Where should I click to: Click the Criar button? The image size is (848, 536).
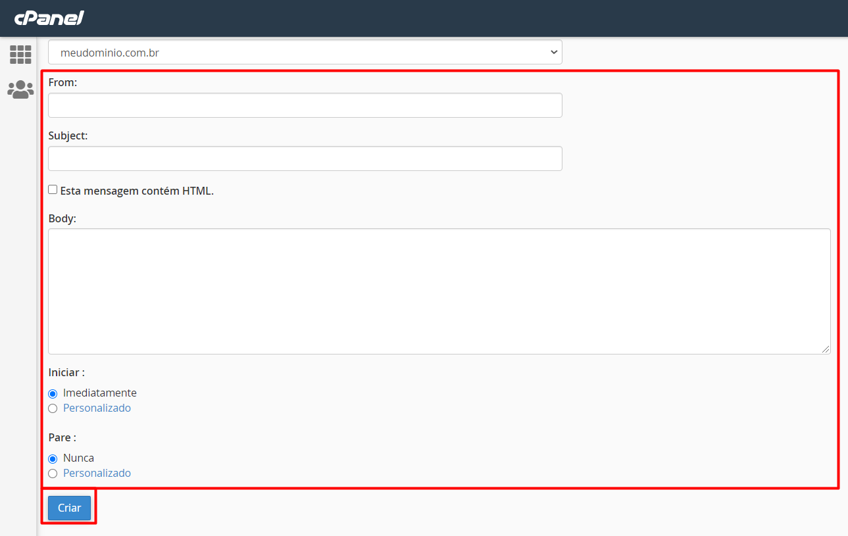[x=69, y=508]
